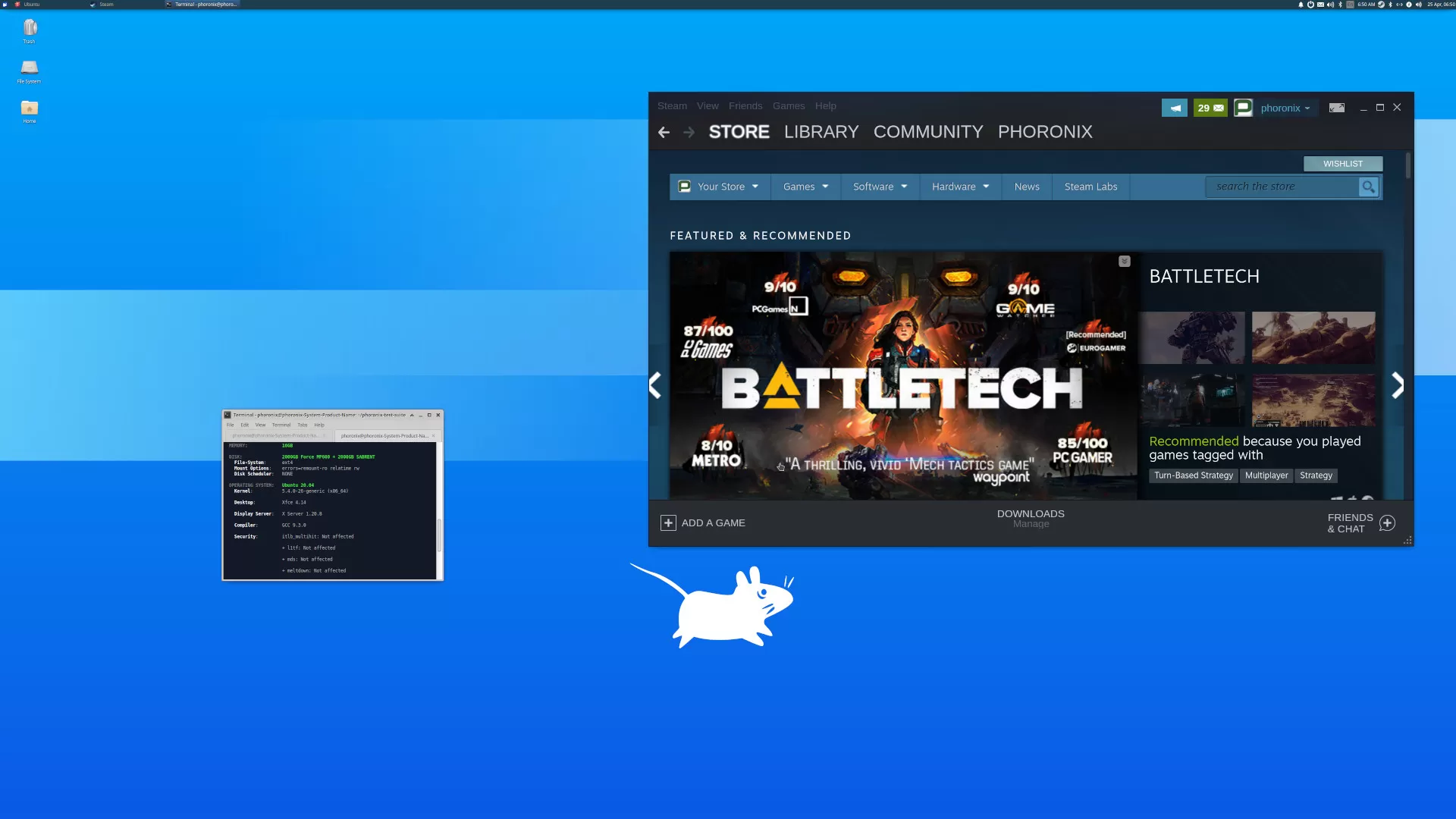Open Steam Labs section
Screen dimensions: 1456x819
[x=1091, y=186]
